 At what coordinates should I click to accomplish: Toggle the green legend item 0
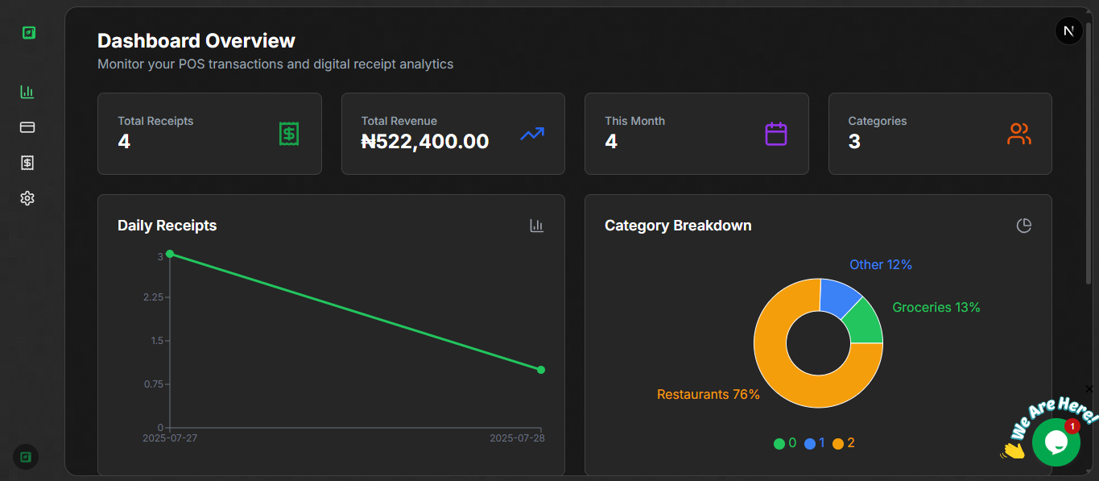pos(785,443)
